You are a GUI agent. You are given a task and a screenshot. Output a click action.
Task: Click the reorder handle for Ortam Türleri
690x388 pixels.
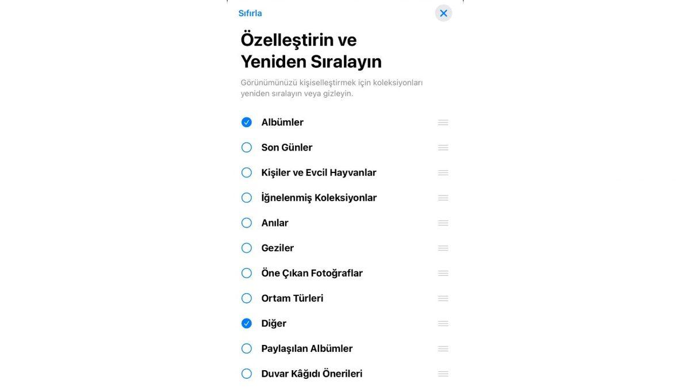coord(443,298)
